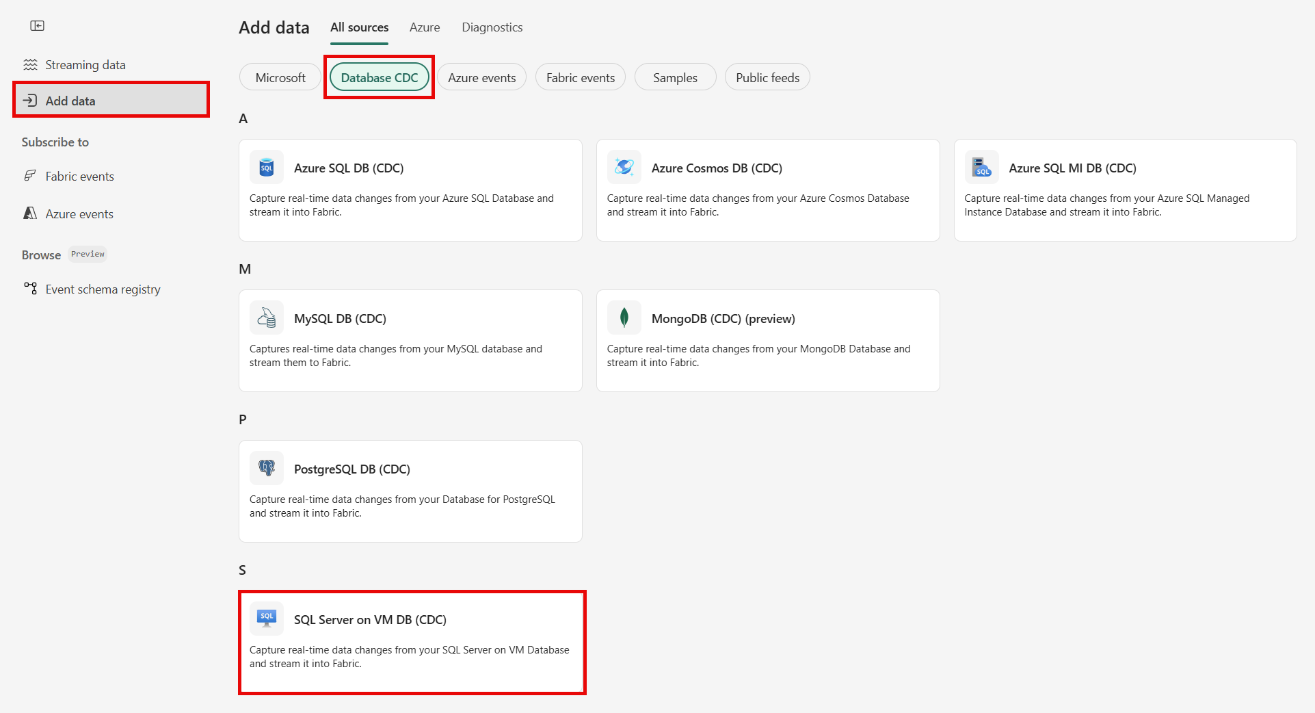Click the Azure SQL DB icon
1315x713 pixels.
(267, 168)
